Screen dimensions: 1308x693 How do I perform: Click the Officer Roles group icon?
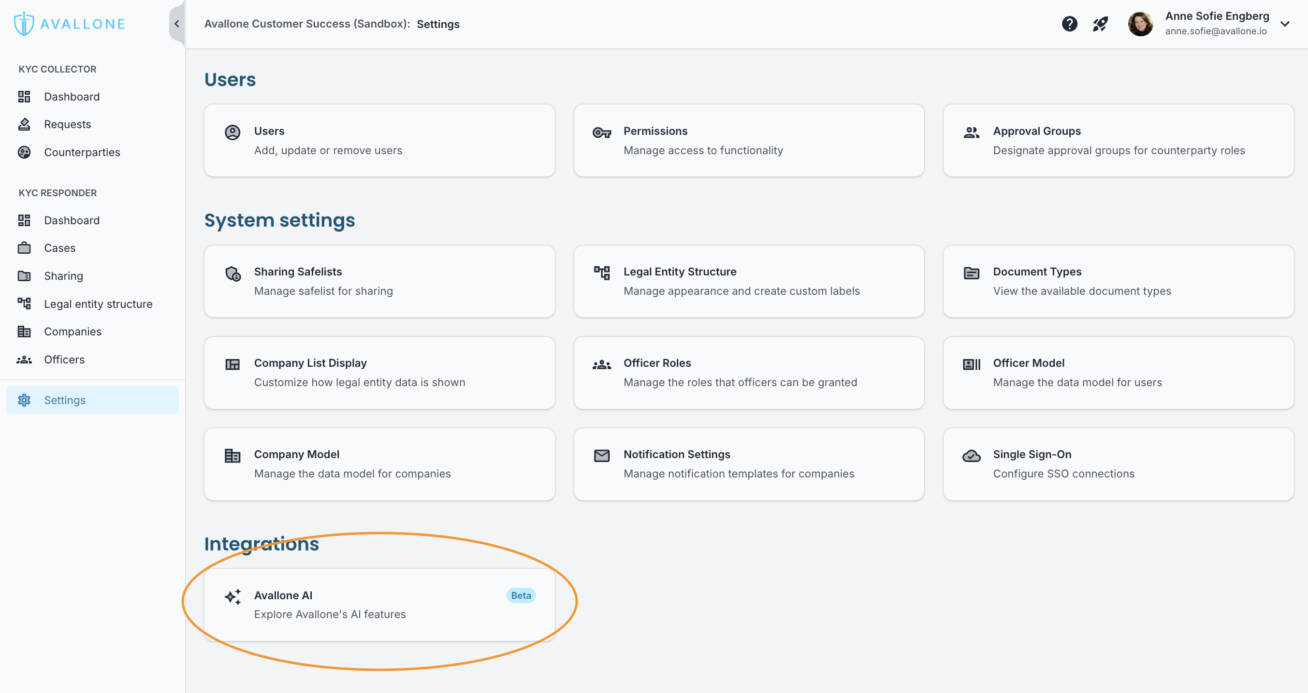point(602,364)
